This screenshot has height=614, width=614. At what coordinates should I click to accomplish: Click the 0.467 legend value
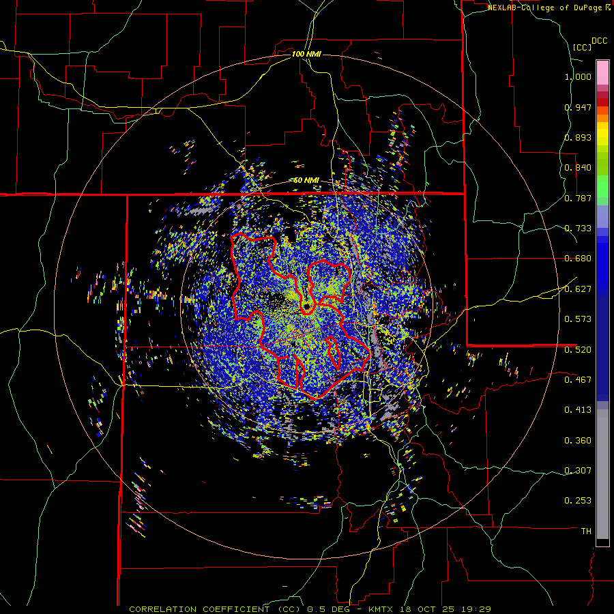(578, 379)
